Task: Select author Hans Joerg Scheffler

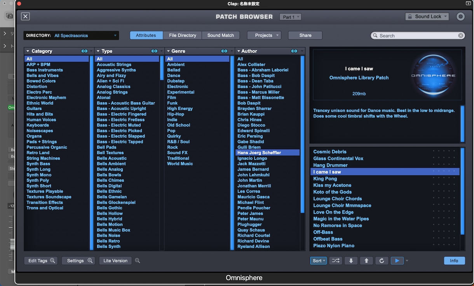Action: coord(267,153)
